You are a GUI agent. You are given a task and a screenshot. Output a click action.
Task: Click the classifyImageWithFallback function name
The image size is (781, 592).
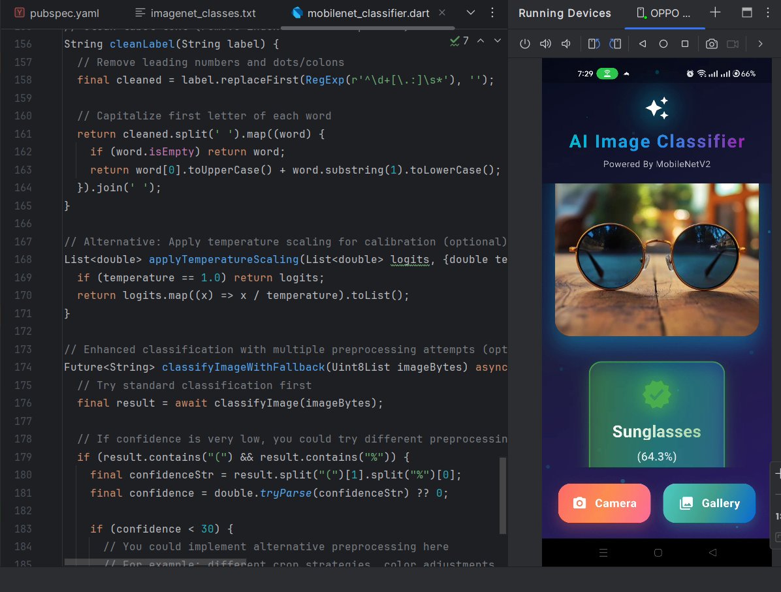[243, 367]
